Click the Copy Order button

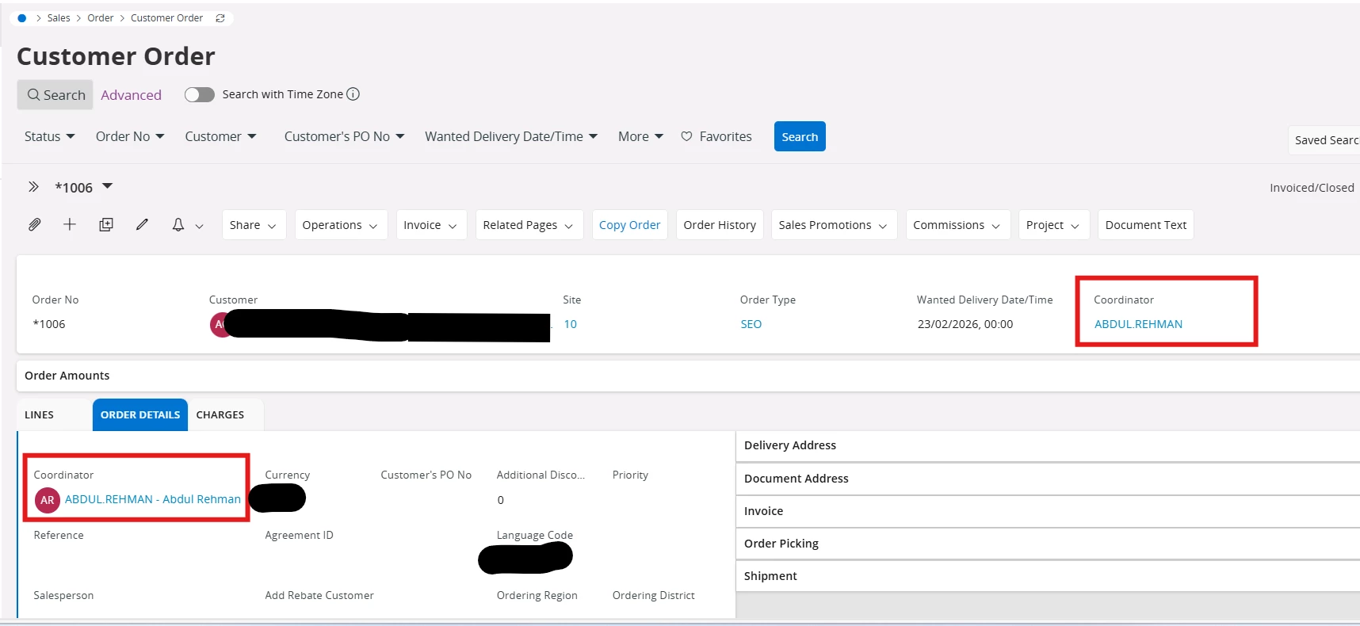pos(629,225)
